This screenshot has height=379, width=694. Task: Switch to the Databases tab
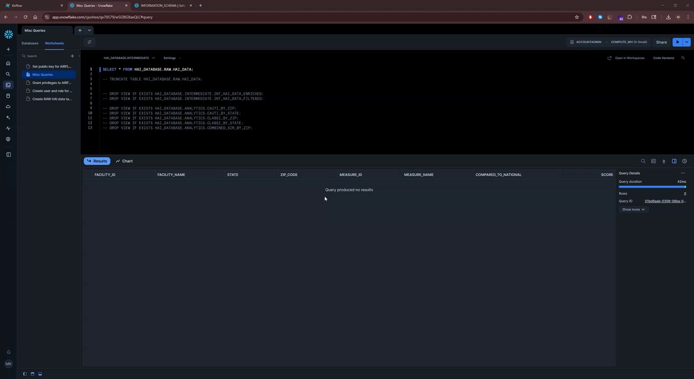(30, 43)
